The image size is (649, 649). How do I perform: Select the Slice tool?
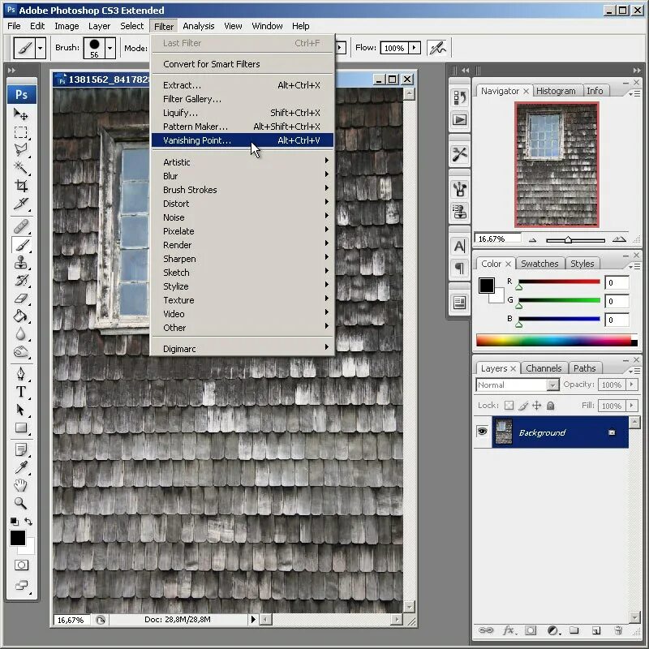[20, 204]
